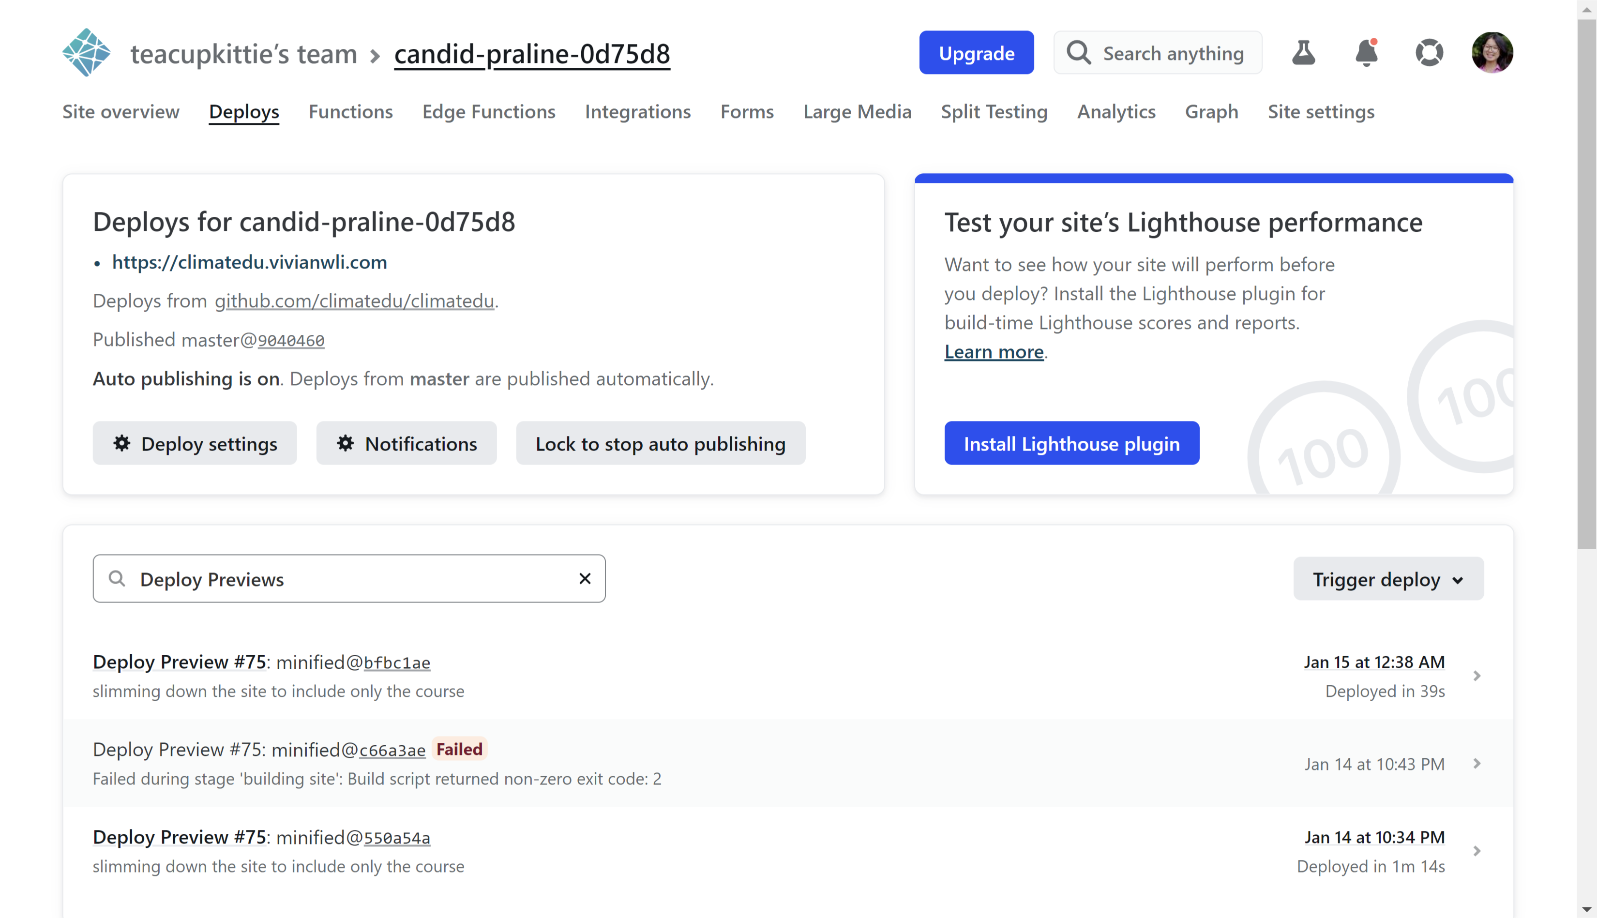
Task: Open commit link c66a3ae
Action: point(393,750)
